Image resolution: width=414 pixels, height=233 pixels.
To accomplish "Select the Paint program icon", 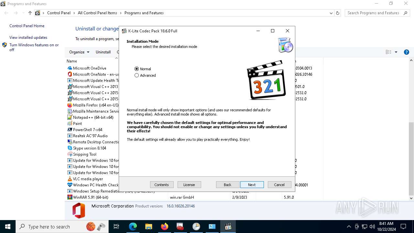I will (x=70, y=124).
